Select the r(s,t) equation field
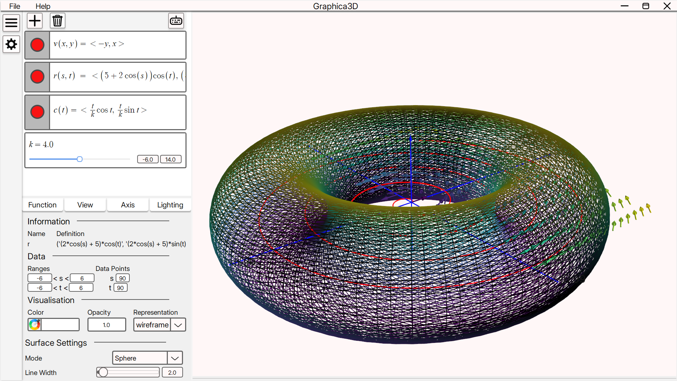 pyautogui.click(x=118, y=77)
